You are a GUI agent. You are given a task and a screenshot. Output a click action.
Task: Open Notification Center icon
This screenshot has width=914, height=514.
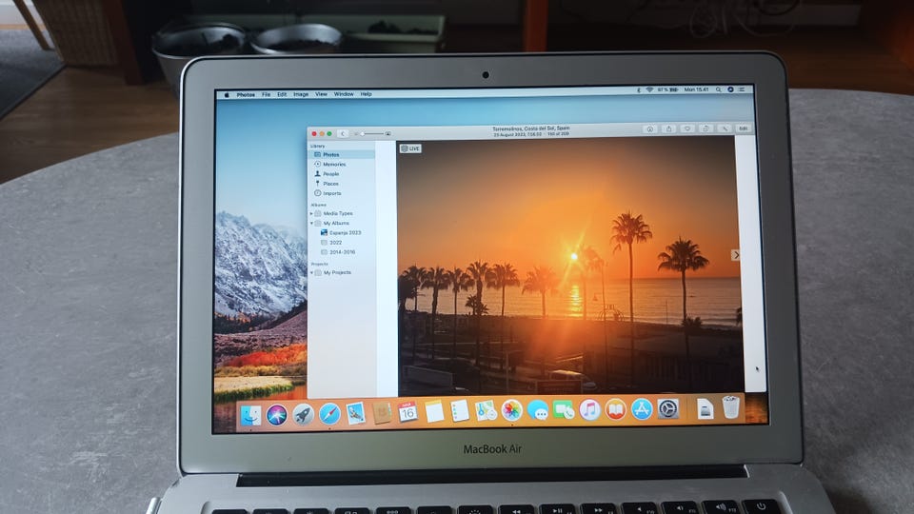pyautogui.click(x=742, y=89)
